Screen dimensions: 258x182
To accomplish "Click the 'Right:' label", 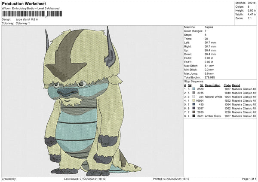I will click(x=188, y=46).
